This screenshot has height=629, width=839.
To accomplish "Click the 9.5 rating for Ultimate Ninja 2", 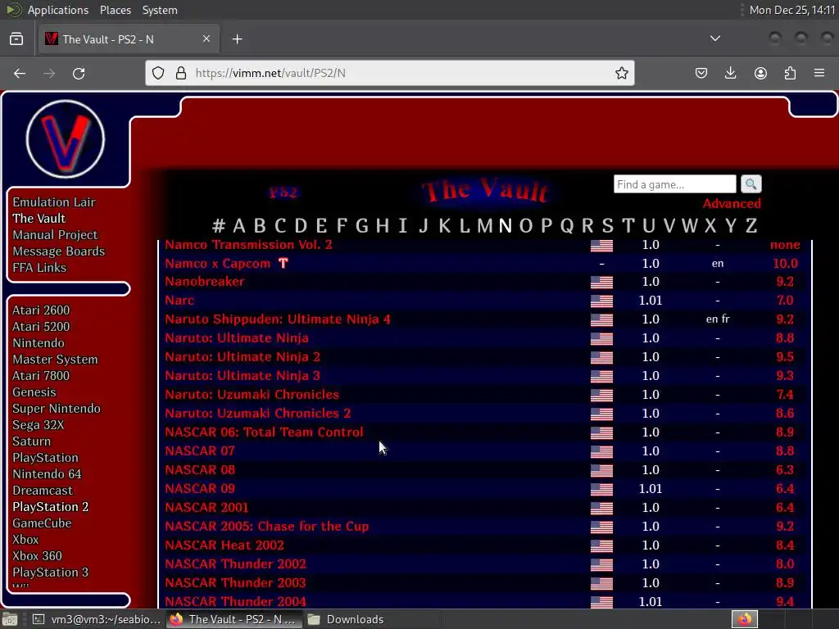I will click(x=785, y=357).
